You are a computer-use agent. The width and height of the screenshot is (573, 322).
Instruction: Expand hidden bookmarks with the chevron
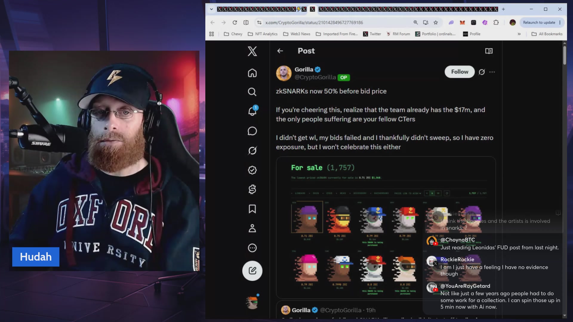pos(519,34)
